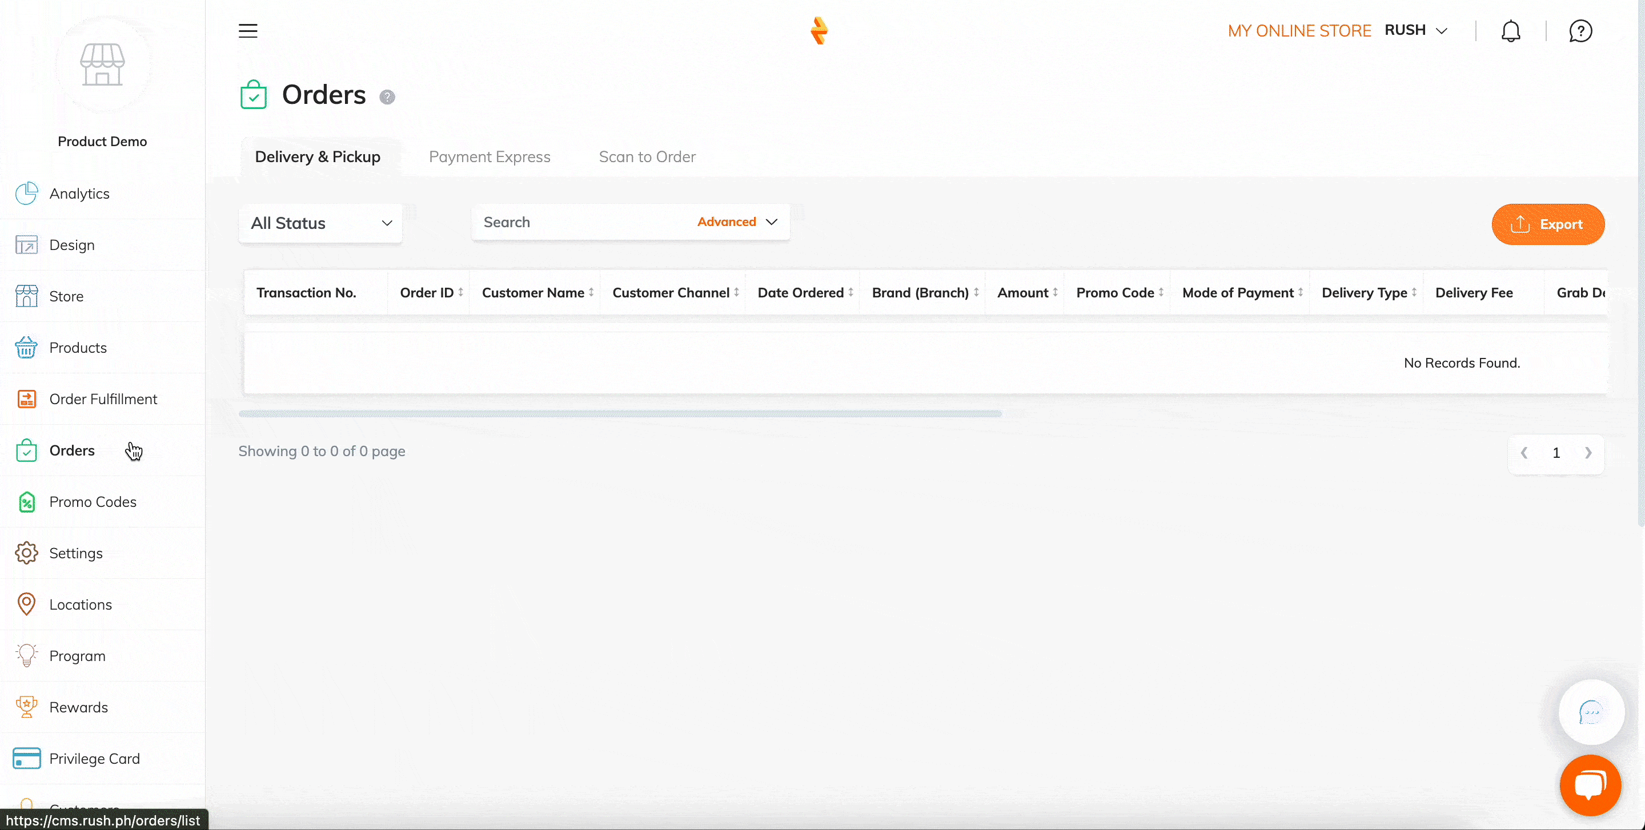Click the Products basket icon
1645x830 pixels.
click(26, 348)
